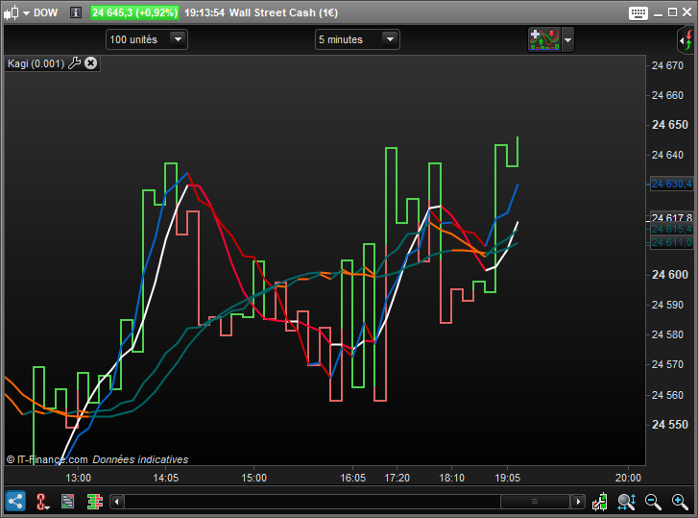This screenshot has width=698, height=518.
Task: Click the 24 611,0 price label
Action: pyautogui.click(x=671, y=242)
